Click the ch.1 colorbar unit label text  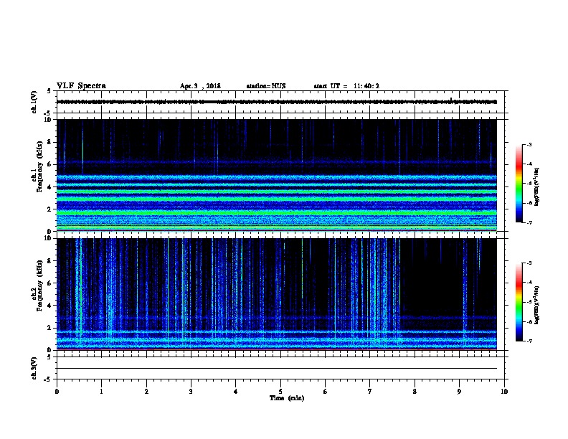click(537, 187)
